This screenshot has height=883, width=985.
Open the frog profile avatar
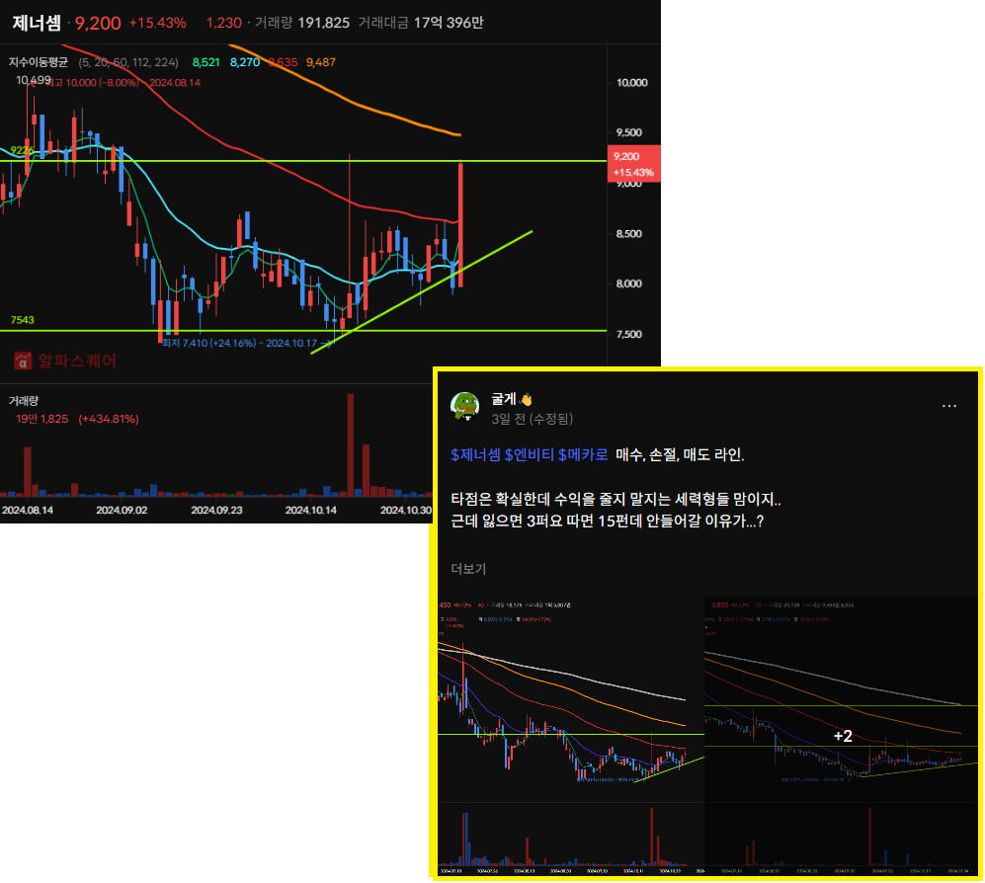(465, 406)
